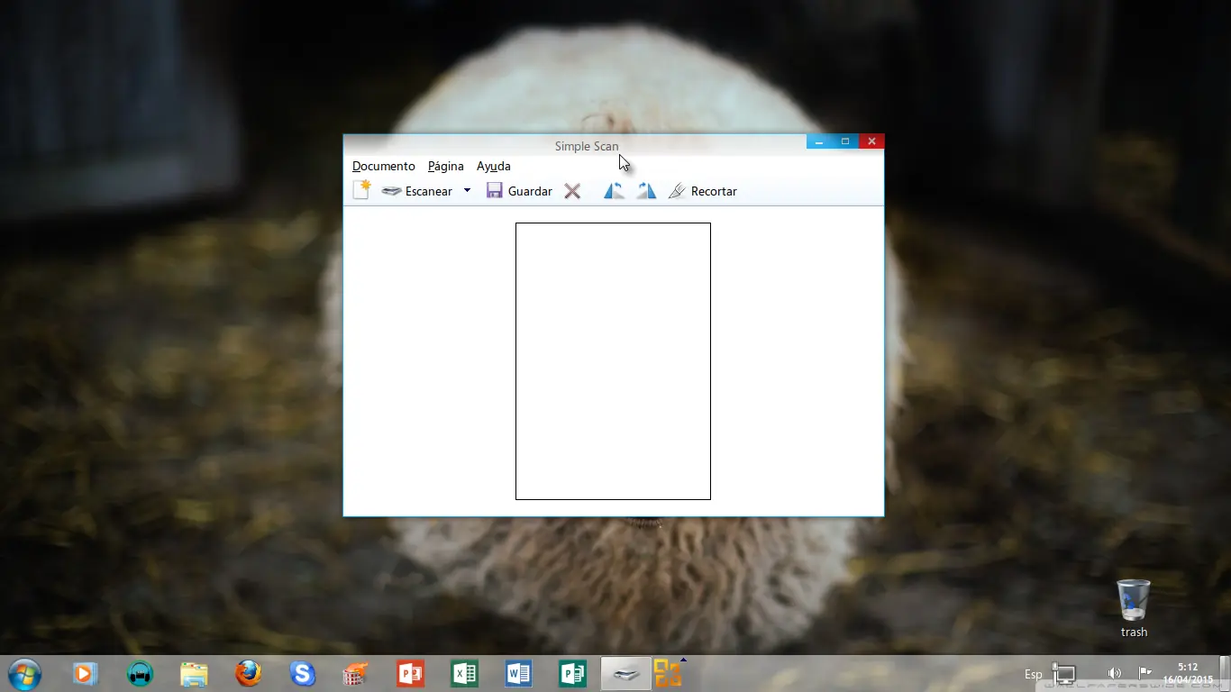Click the Escanear scan button
This screenshot has height=692, width=1231.
(x=416, y=191)
